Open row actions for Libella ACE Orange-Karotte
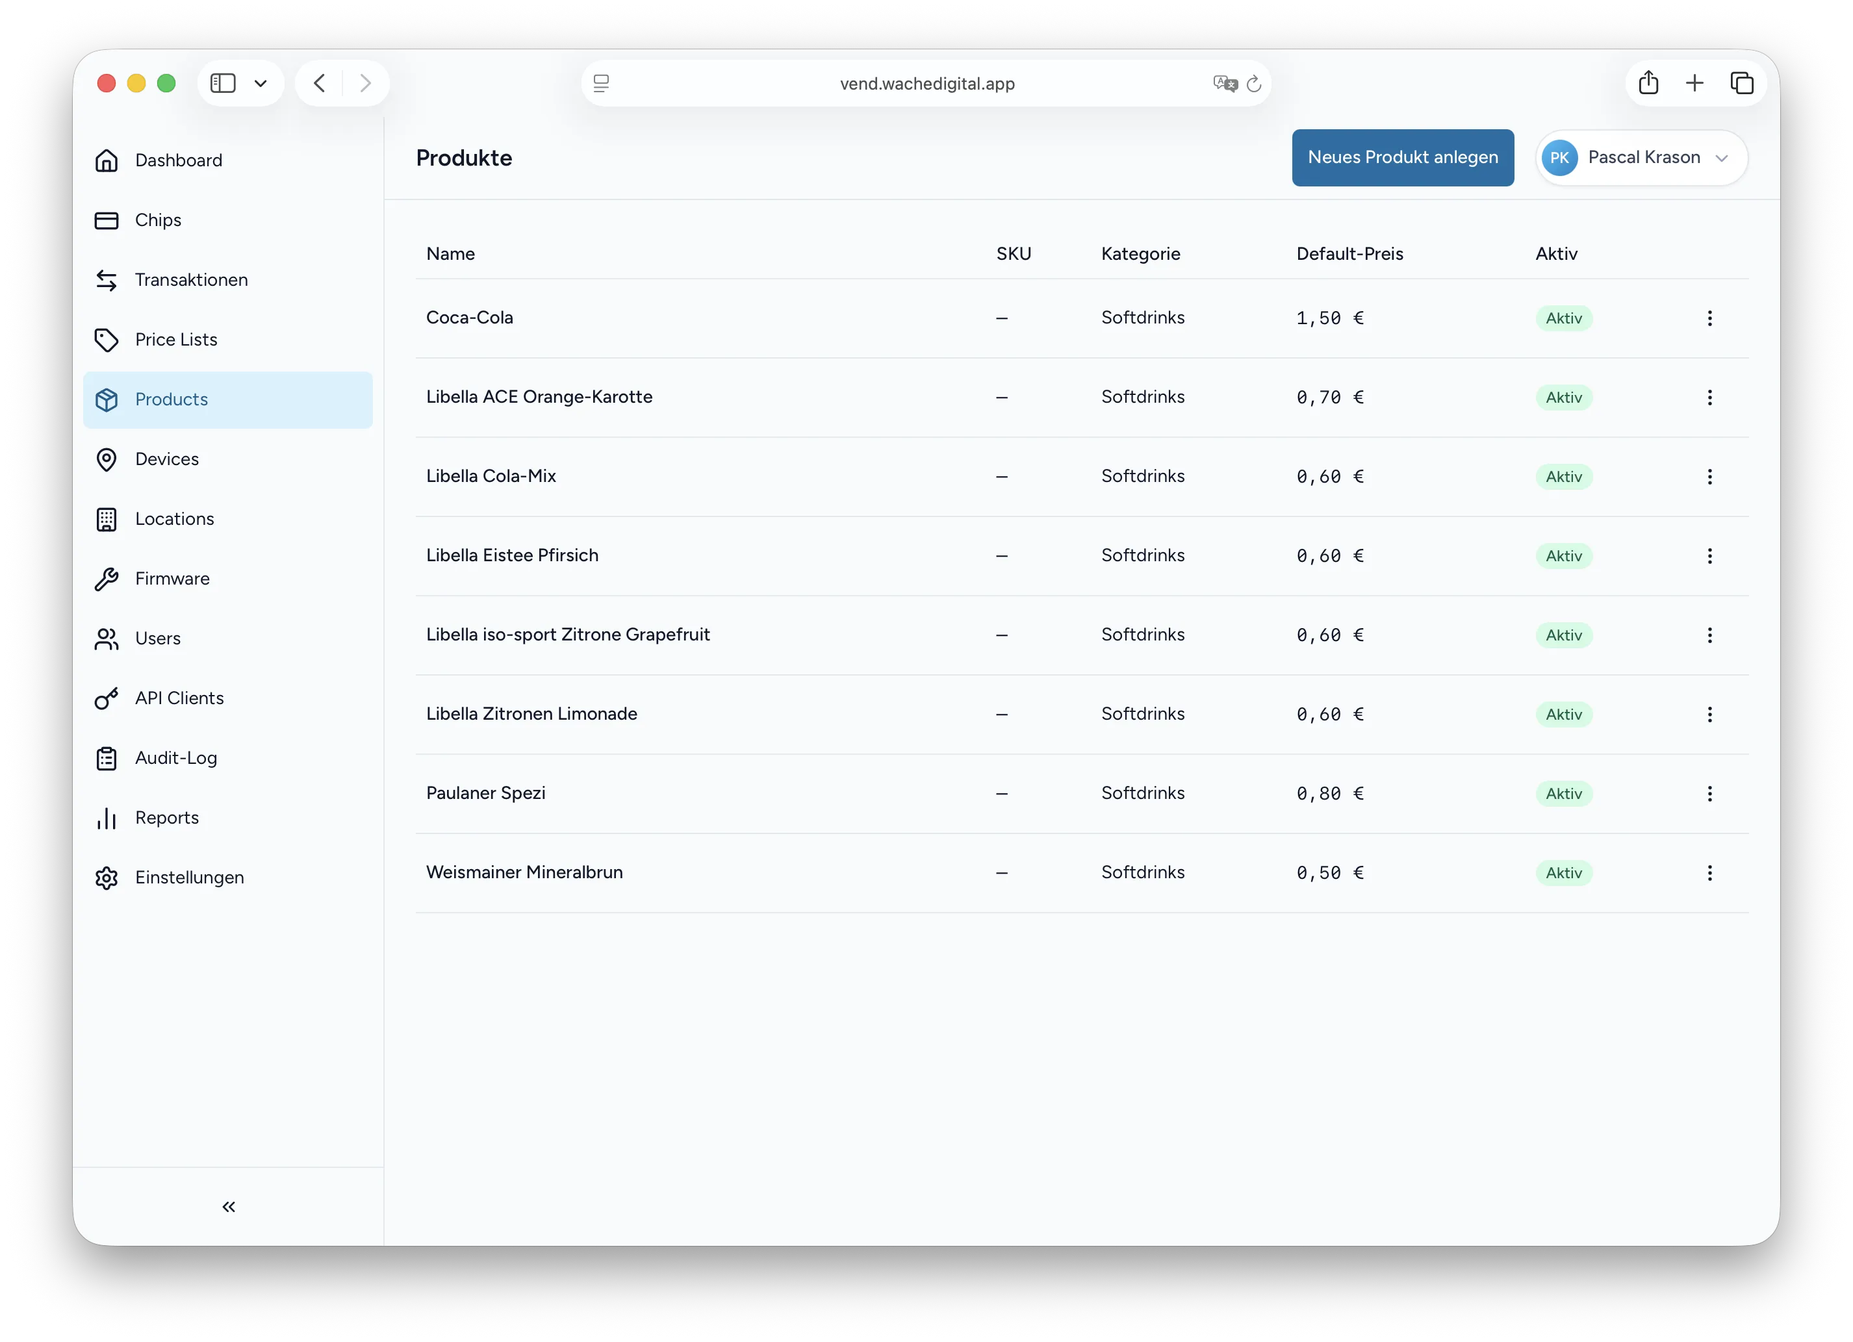 coord(1709,398)
